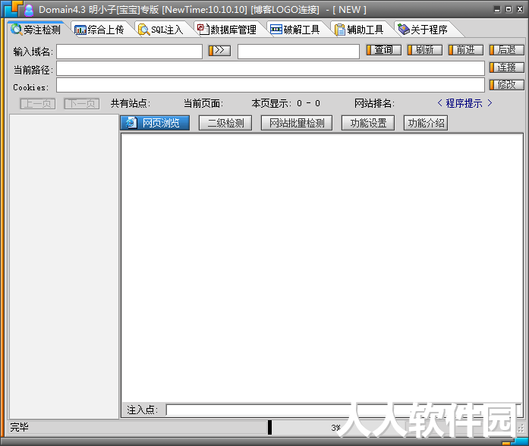
Task: Open the 二级检测 view
Action: 225,123
